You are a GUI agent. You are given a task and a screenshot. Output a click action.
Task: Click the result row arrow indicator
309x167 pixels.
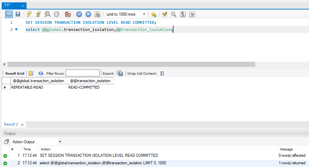tap(5, 87)
